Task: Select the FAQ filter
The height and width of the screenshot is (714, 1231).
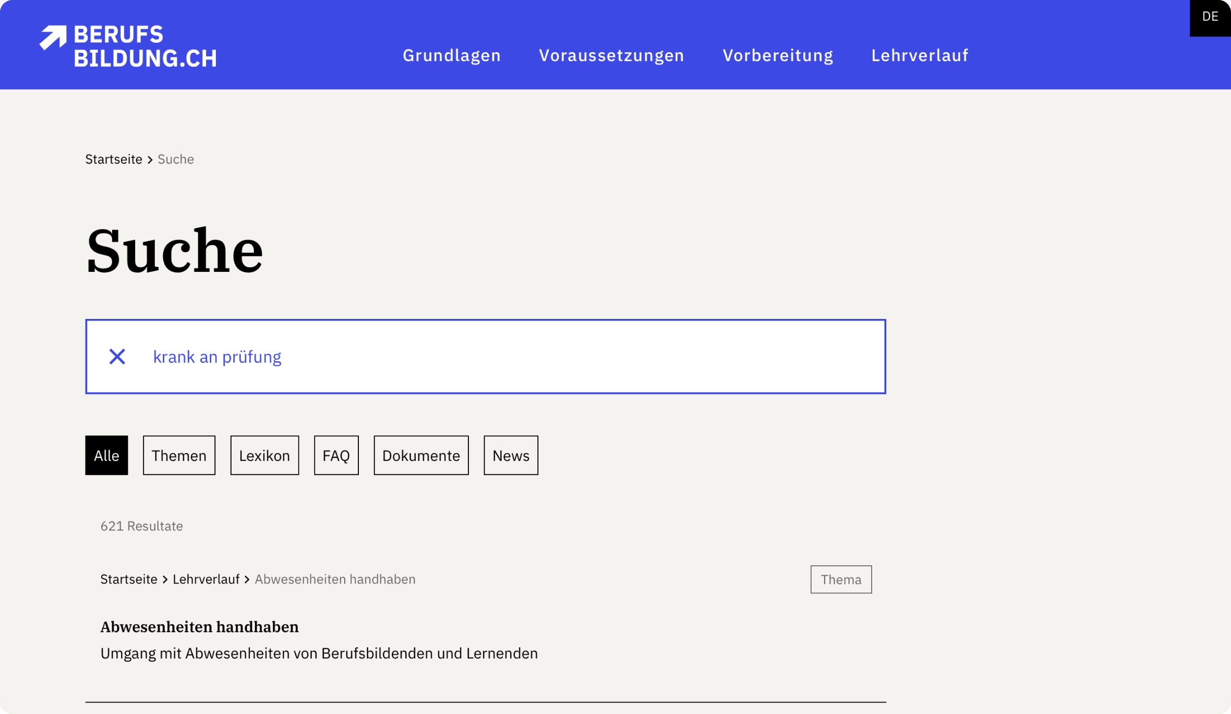Action: click(x=336, y=455)
